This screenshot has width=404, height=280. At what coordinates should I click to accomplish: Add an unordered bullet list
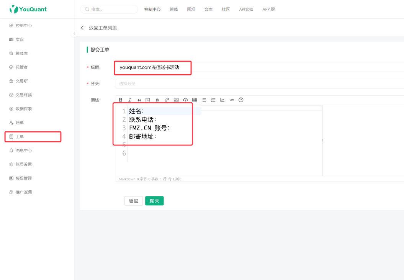[204, 100]
